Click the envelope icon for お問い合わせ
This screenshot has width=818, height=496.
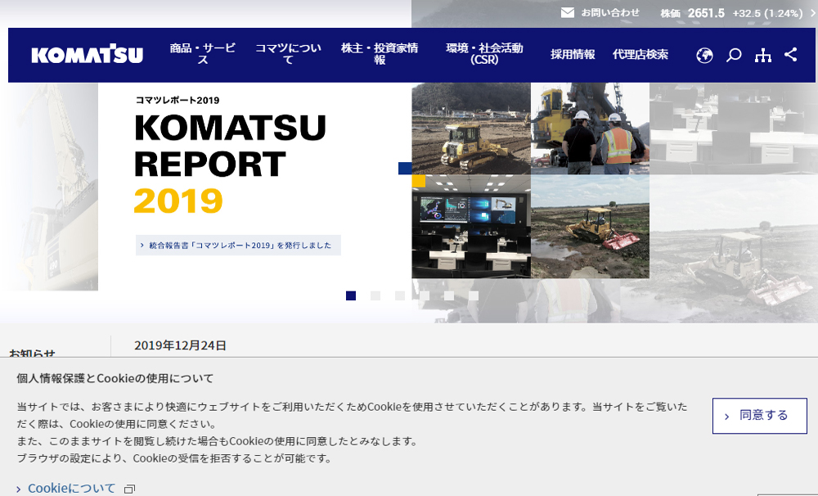pos(568,12)
